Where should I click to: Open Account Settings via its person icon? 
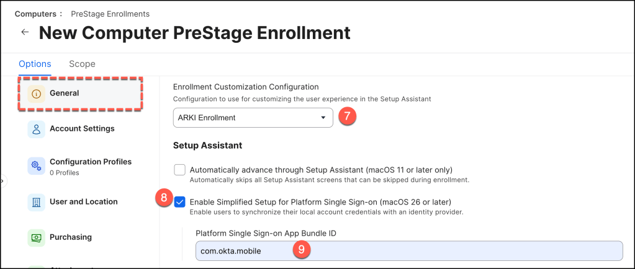37,129
